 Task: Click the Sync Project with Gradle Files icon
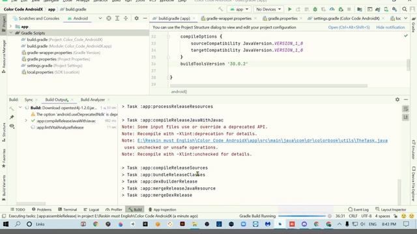tap(377, 9)
